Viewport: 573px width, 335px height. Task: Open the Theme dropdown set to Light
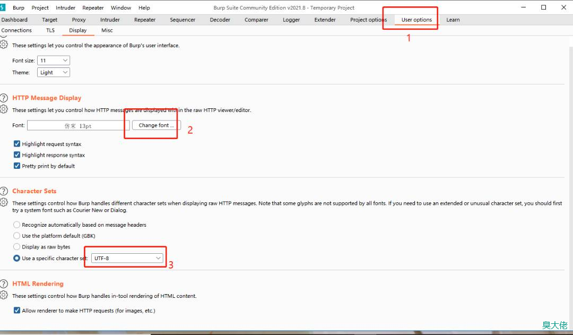[54, 72]
